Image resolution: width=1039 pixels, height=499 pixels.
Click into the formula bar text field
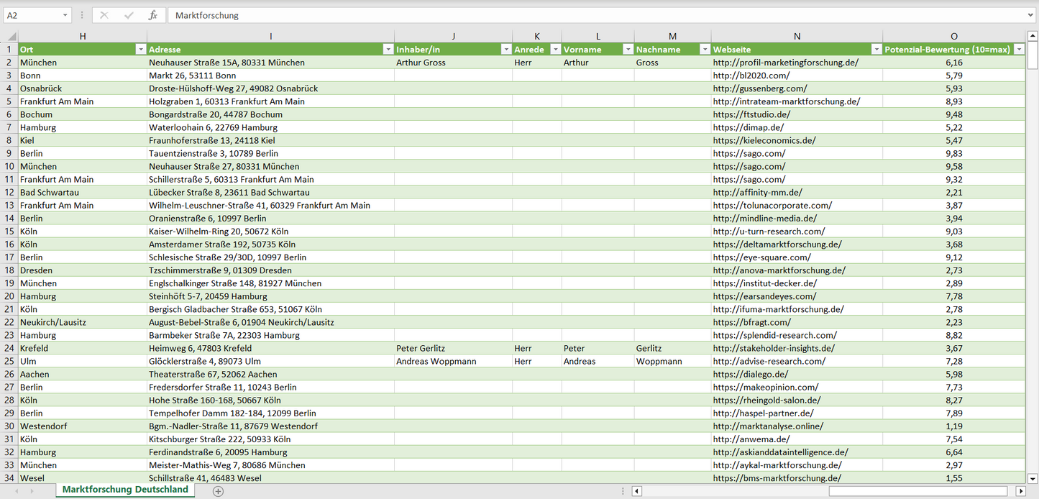(x=575, y=15)
